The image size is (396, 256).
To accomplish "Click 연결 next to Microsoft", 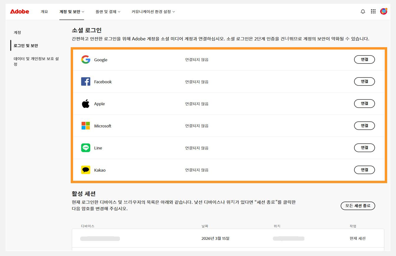I will click(364, 126).
